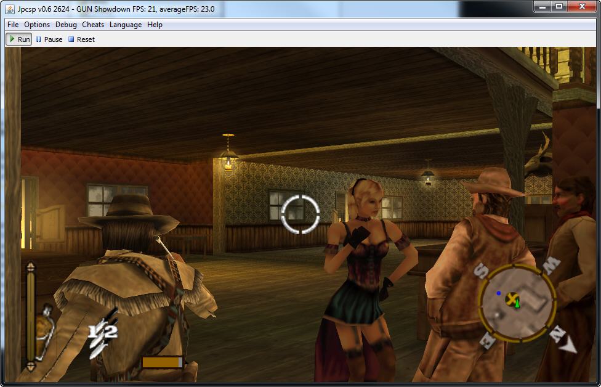The image size is (601, 387).
Task: Open the Help menu
Action: click(155, 25)
